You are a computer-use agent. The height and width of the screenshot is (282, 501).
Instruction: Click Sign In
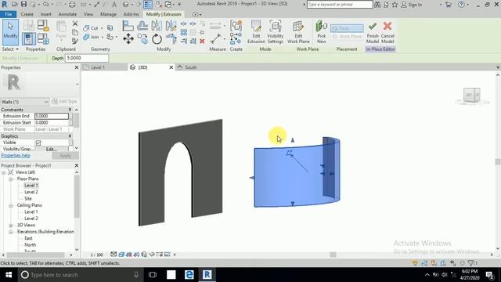tap(412, 5)
